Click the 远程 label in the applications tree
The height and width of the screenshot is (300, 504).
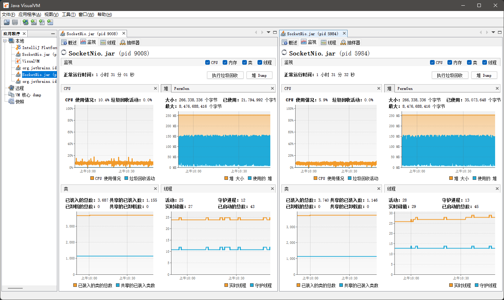click(20, 88)
